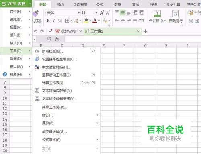Toggle Italic formatting
This screenshot has width=201, height=154.
pyautogui.click(x=54, y=21)
